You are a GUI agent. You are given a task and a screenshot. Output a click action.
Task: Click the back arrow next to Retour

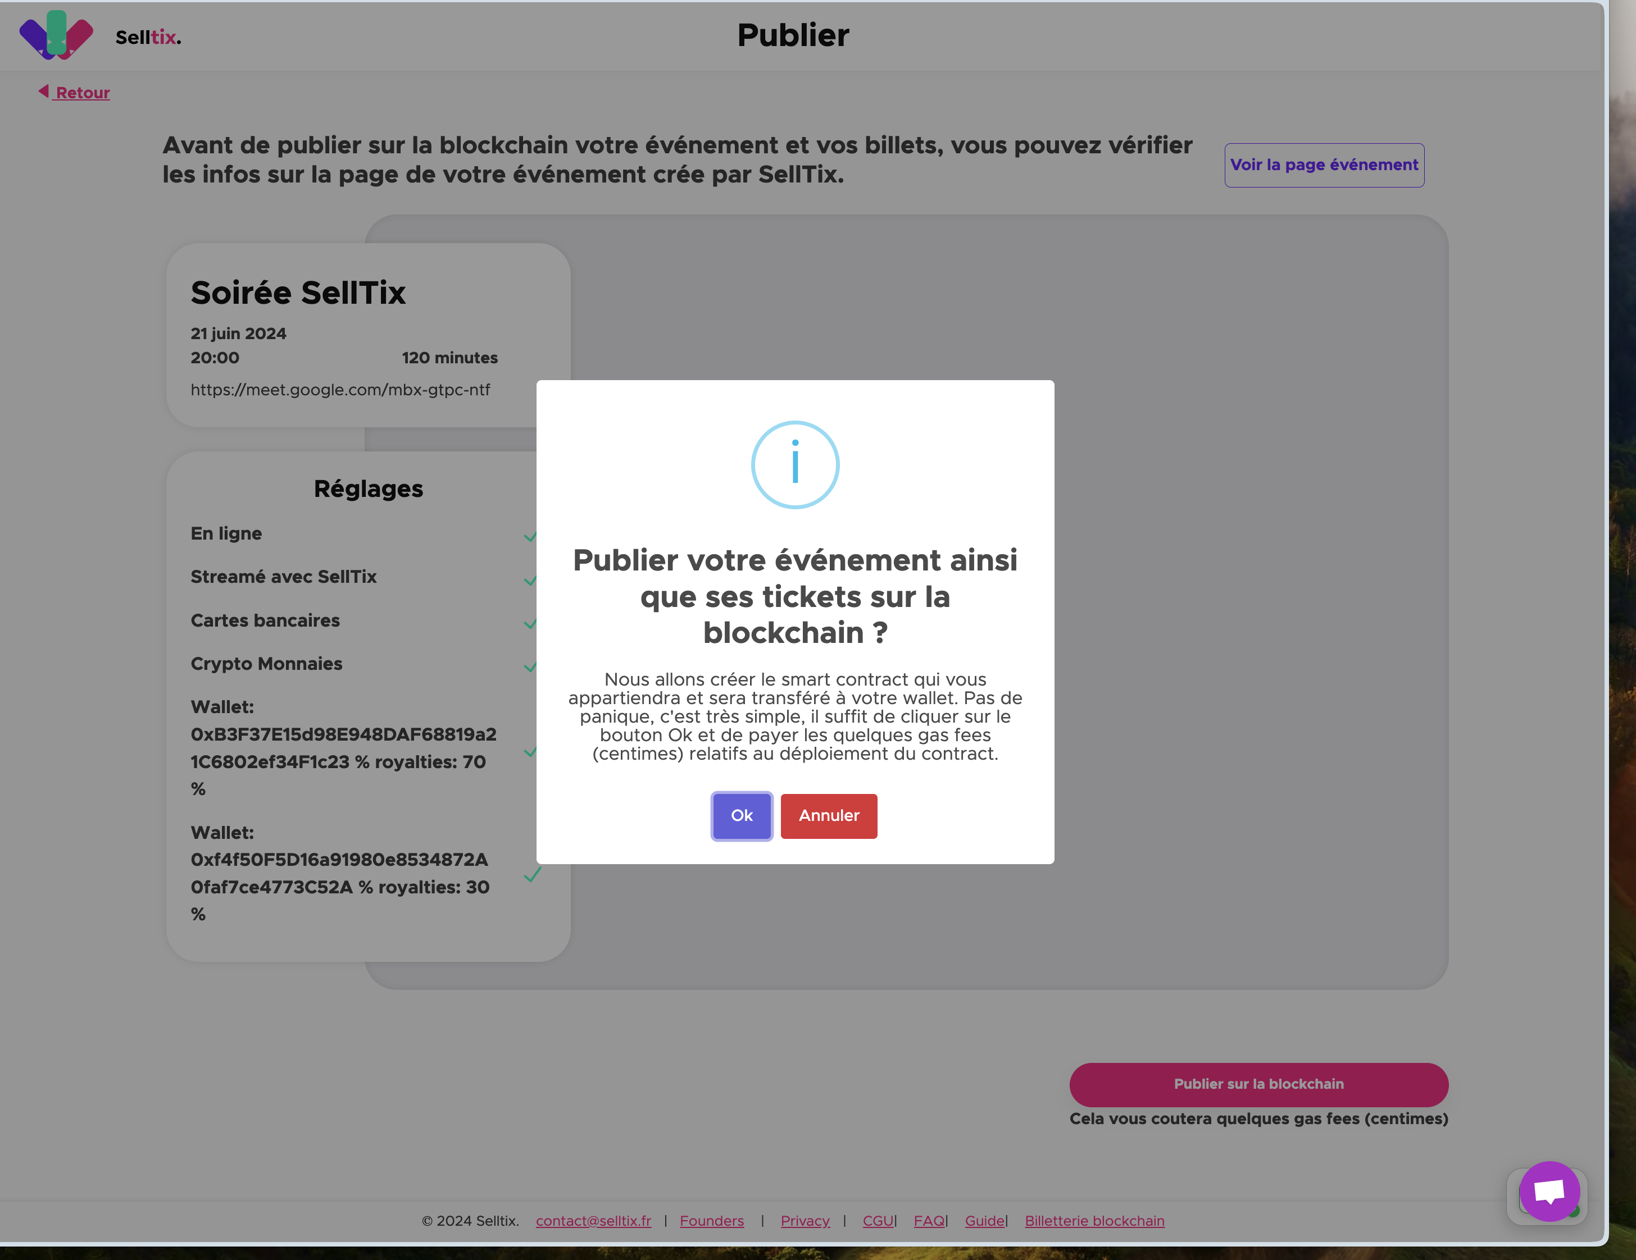coord(43,92)
